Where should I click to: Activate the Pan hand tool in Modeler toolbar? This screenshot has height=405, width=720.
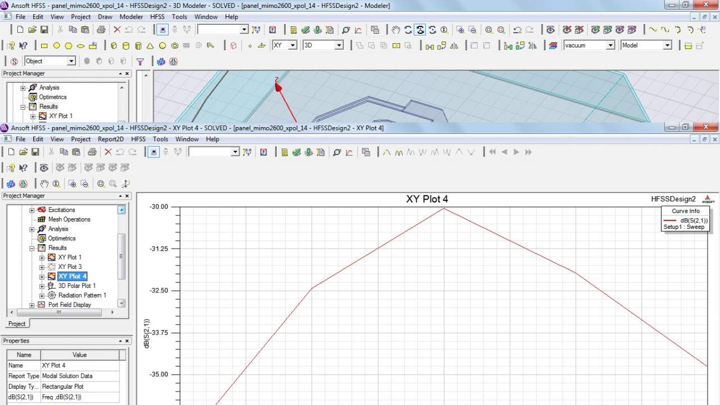(x=396, y=30)
